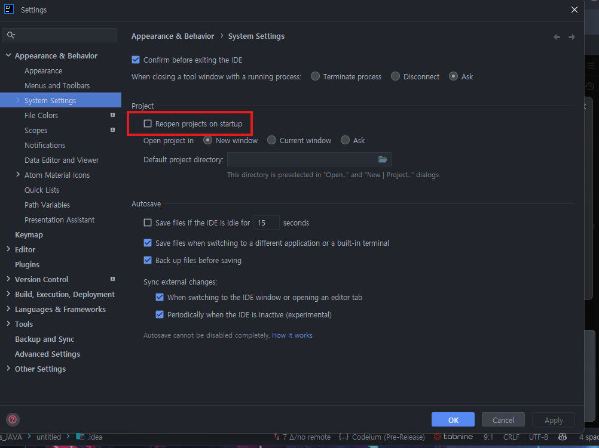Click the search magnifier icon in settings

click(x=11, y=35)
